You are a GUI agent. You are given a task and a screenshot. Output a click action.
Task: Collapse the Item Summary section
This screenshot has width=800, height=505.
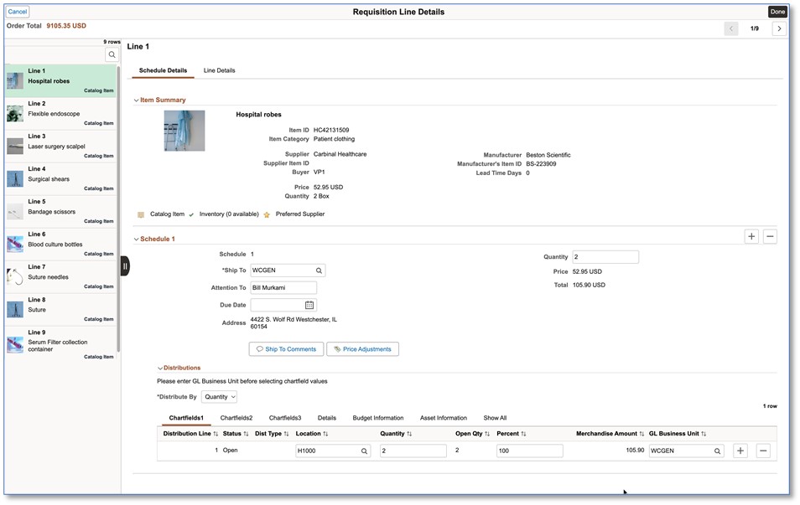tap(137, 100)
